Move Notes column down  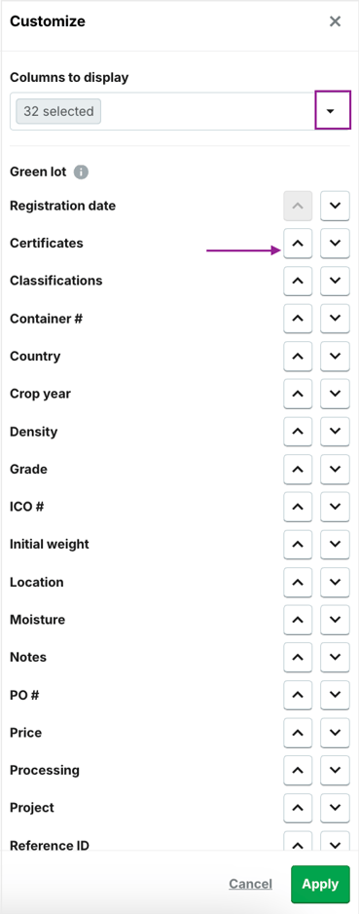coord(335,657)
